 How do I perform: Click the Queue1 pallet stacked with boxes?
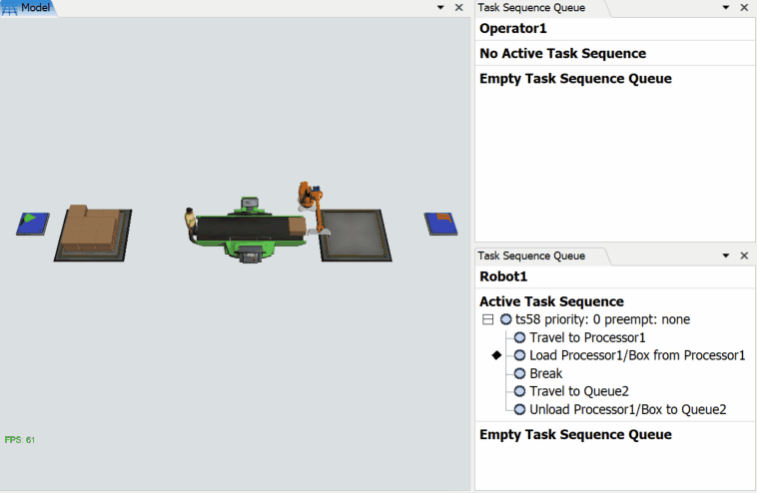click(92, 232)
